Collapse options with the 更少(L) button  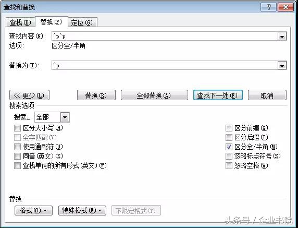pos(29,95)
